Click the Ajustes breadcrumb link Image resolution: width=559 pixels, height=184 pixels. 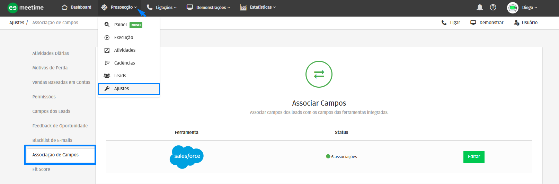[17, 23]
